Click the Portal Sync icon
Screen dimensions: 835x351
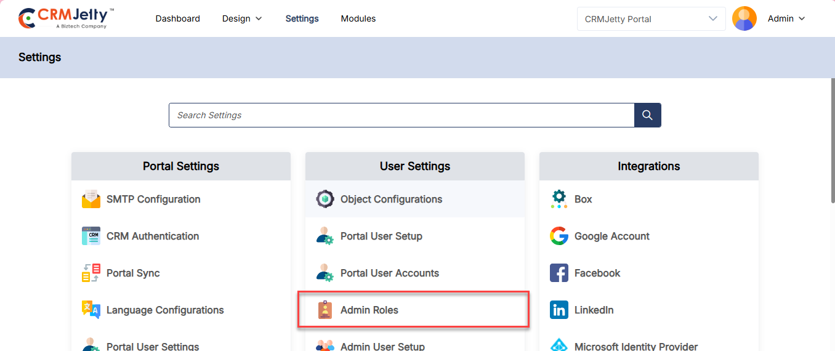[x=91, y=273]
